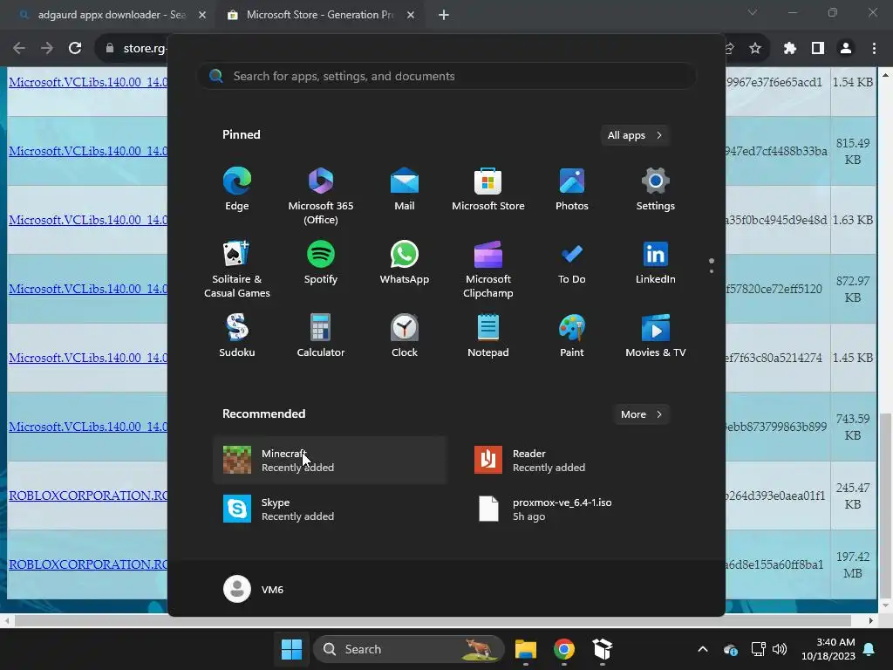Screen dimensions: 893x670
Task: Click Start menu search field
Action: tap(446, 77)
